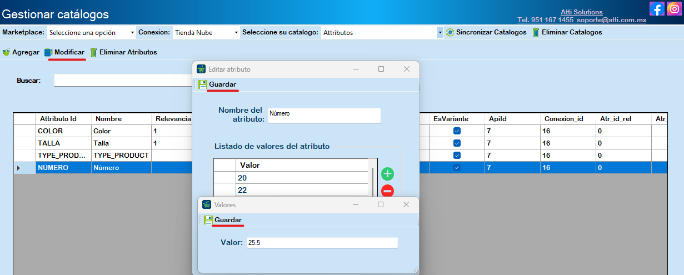Image resolution: width=684 pixels, height=275 pixels.
Task: Toggle EsVariante checkbox for COLOR row
Action: 457,131
